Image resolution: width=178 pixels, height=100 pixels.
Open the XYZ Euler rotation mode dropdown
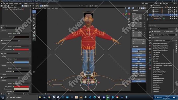tap(139, 28)
